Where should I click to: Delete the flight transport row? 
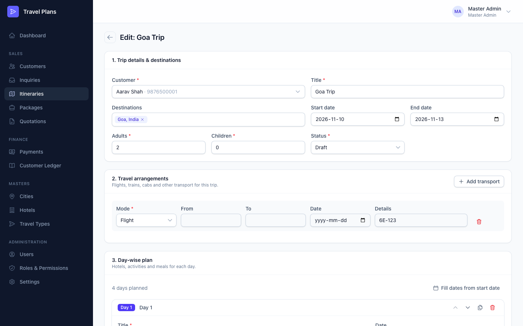(x=479, y=222)
